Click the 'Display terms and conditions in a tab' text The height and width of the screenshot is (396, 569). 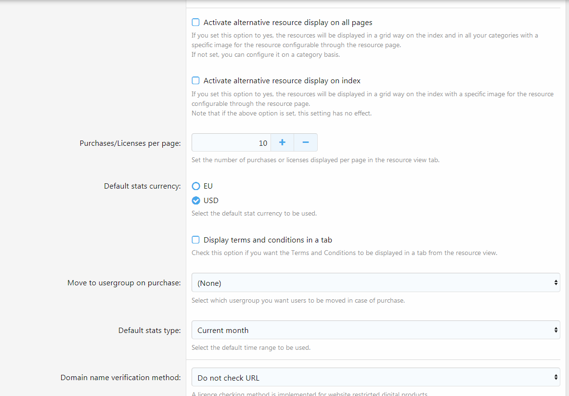268,240
